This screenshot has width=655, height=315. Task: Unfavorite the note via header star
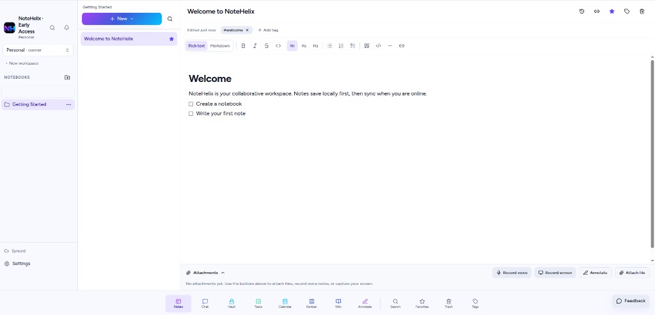pos(612,12)
